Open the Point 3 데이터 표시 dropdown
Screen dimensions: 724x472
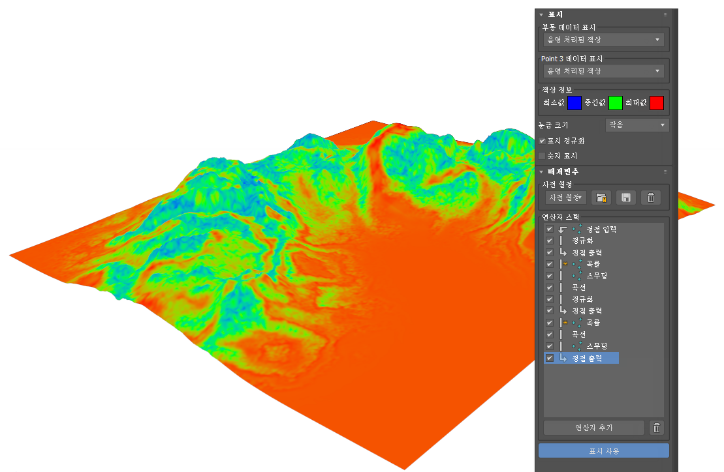603,71
